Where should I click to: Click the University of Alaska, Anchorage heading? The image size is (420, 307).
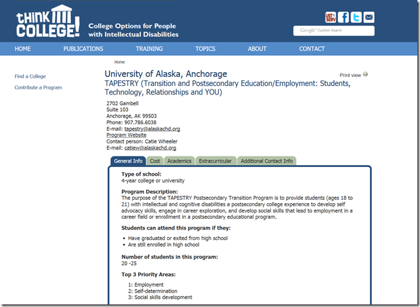coord(166,74)
